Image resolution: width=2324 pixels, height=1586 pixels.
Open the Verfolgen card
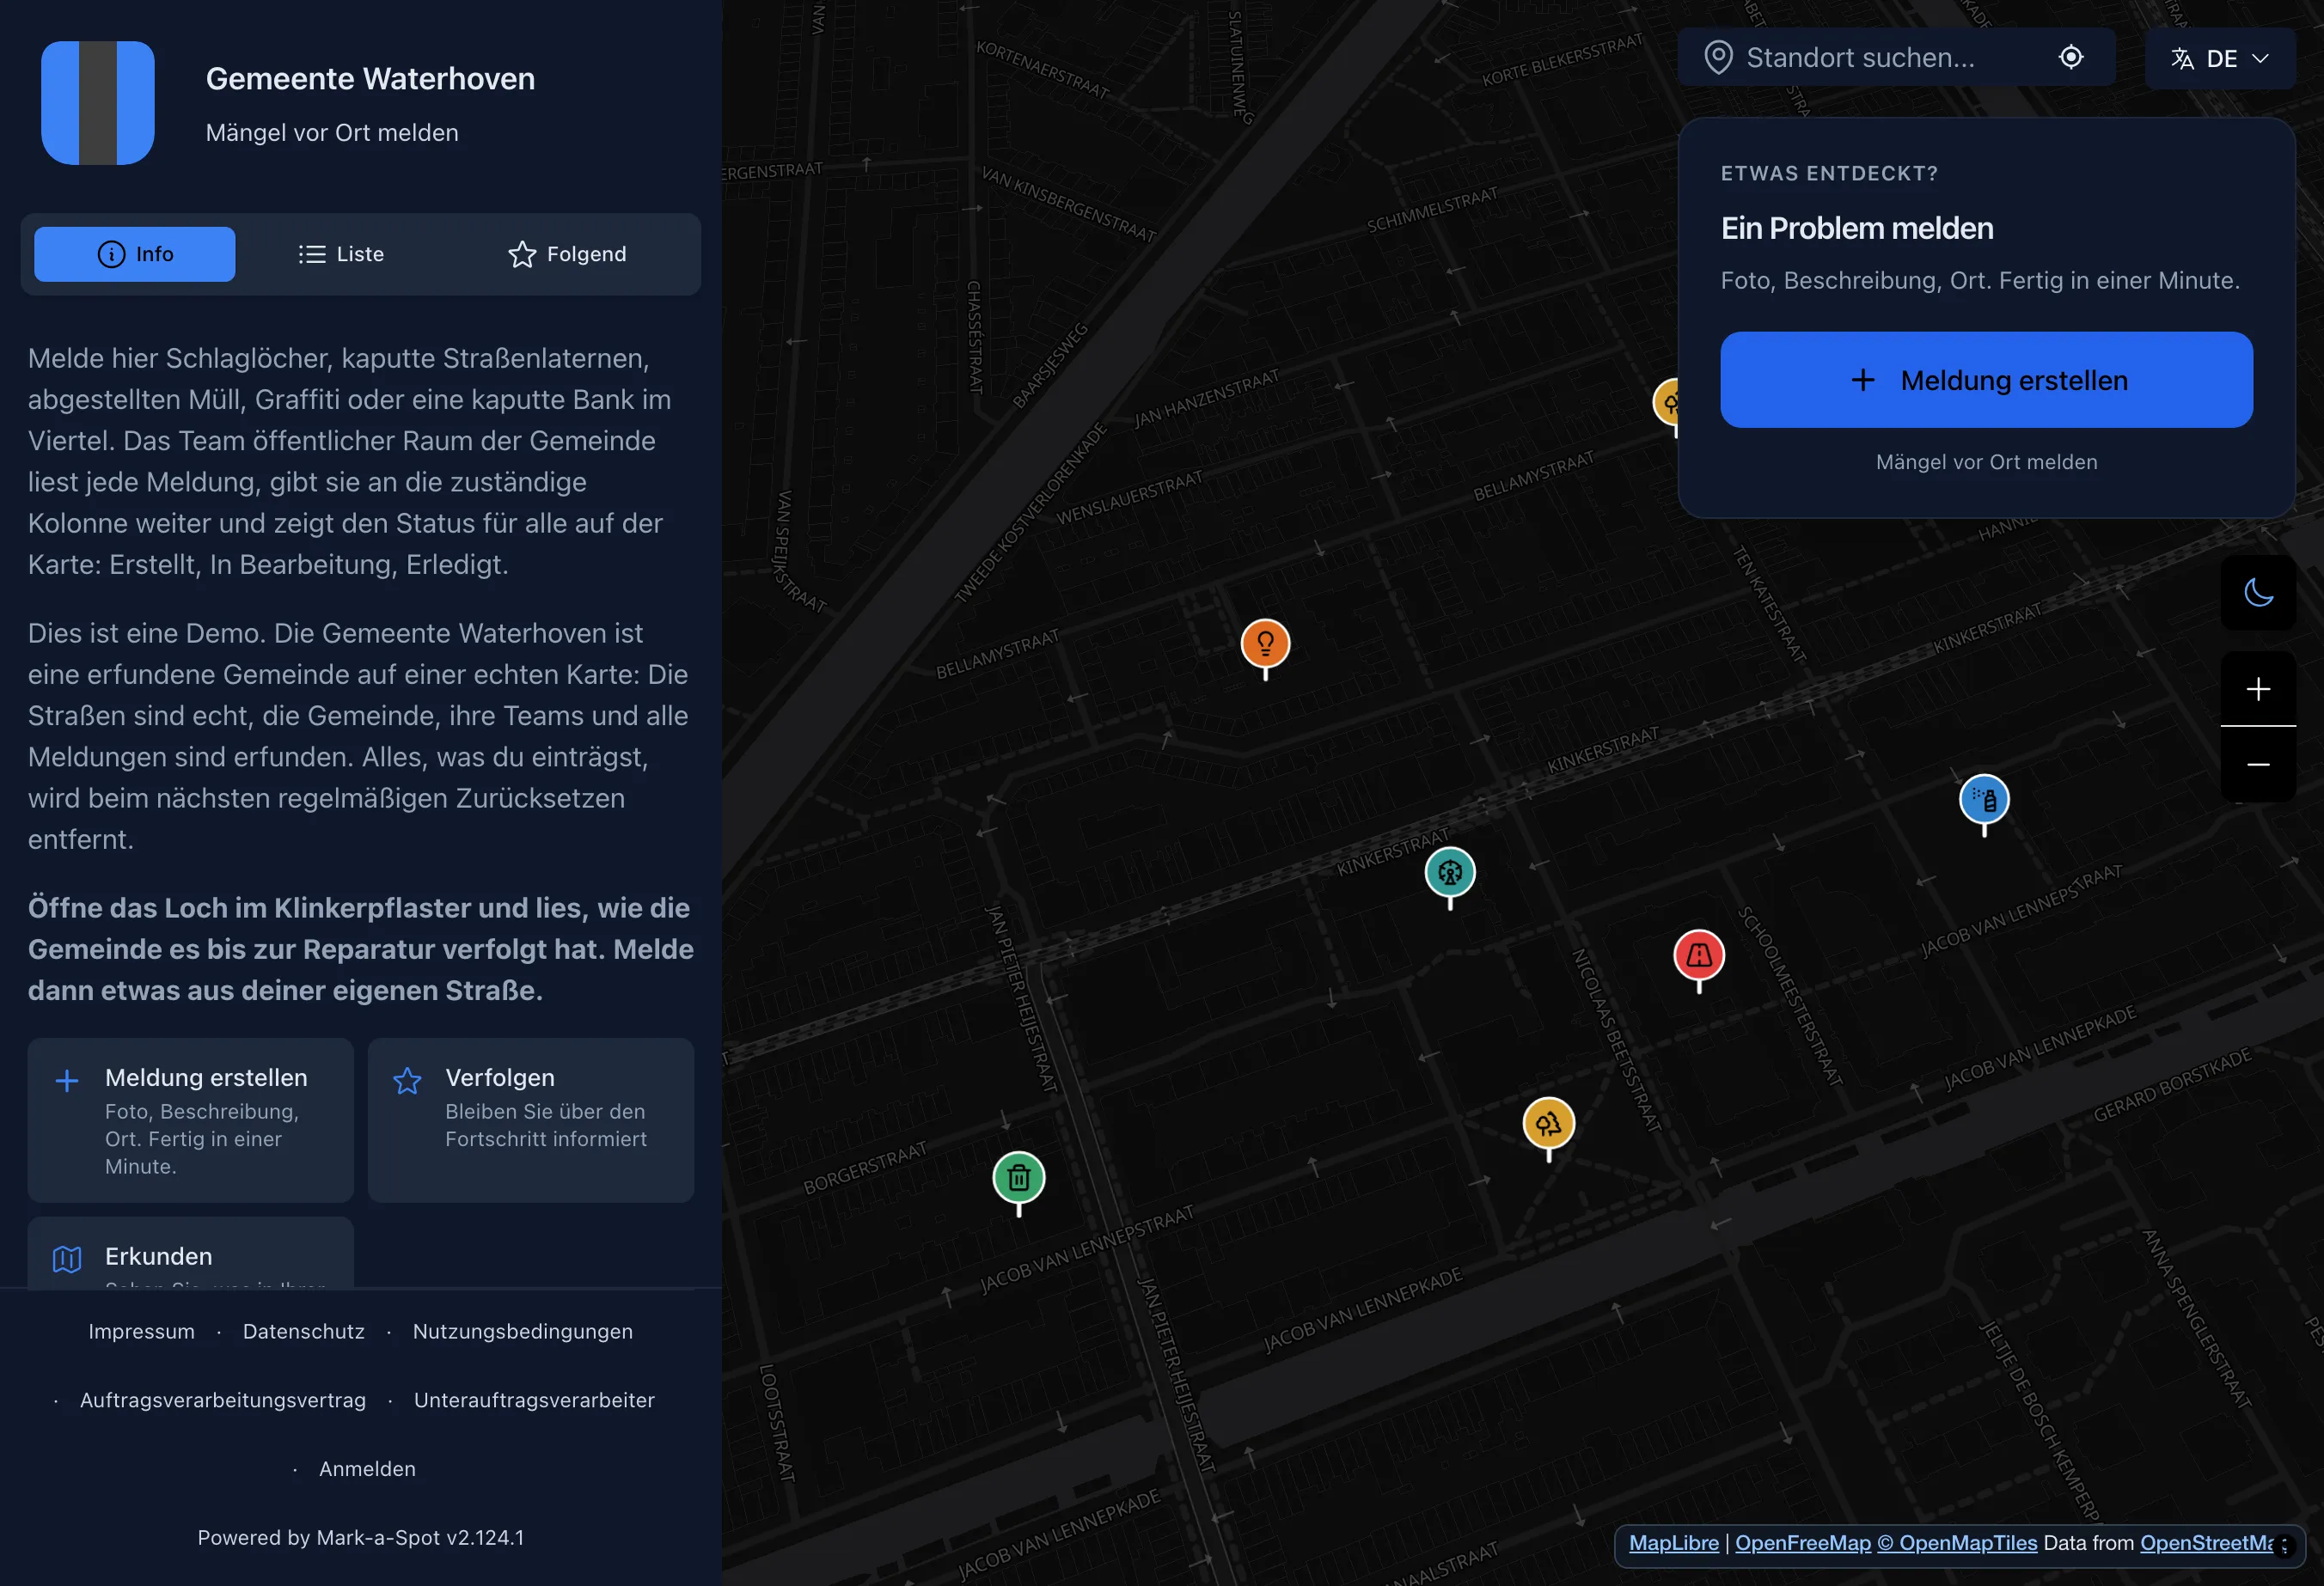[531, 1120]
